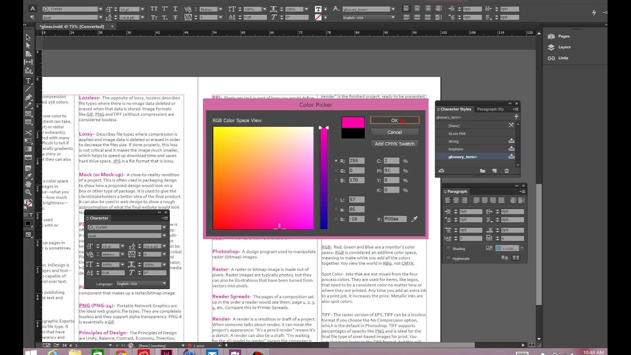Open Paragraph panel flyout menu

coord(523,191)
